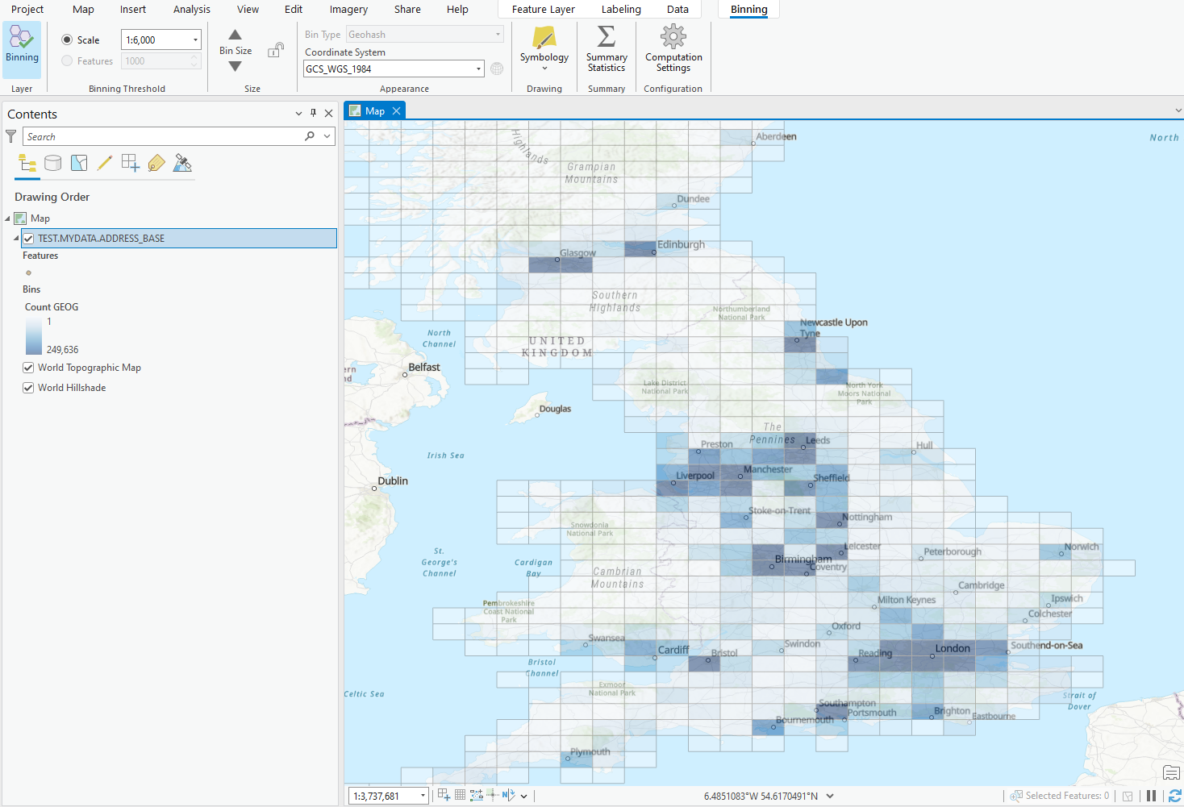Viewport: 1184px width, 807px height.
Task: Uncheck the World Topographic Map layer
Action: point(28,368)
